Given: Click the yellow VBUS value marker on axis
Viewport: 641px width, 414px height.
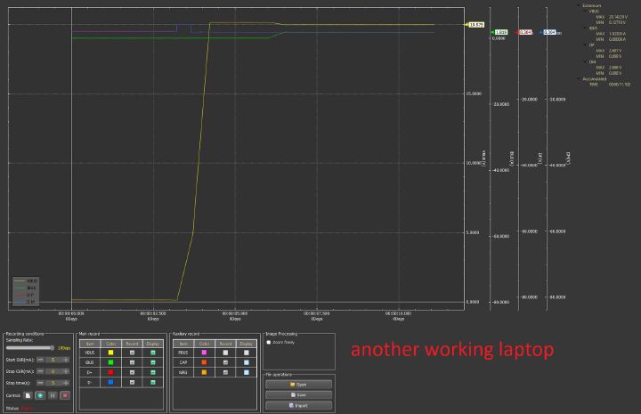Looking at the screenshot, I should (x=475, y=25).
